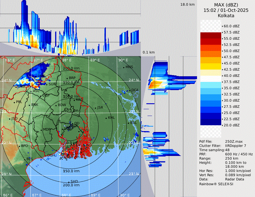Click the MNS station marker on map
The width and height of the screenshot is (255, 197).
(124, 67)
